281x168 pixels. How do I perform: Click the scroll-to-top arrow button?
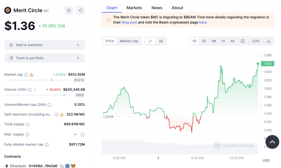272,142
